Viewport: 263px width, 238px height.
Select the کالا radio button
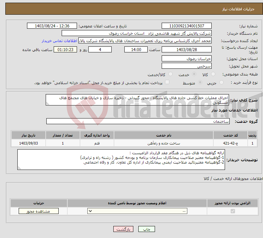click(213, 74)
